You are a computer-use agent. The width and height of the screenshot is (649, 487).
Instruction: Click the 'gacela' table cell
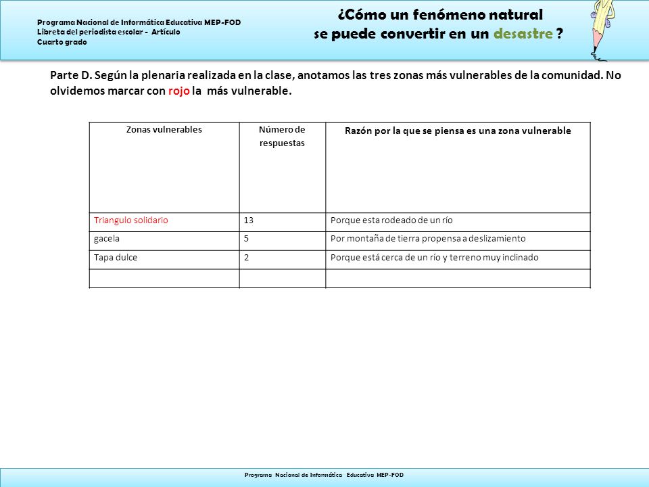point(164,241)
